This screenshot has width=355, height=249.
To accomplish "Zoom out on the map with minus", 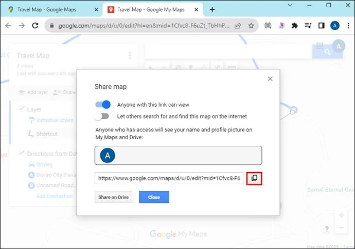I will click(x=342, y=227).
